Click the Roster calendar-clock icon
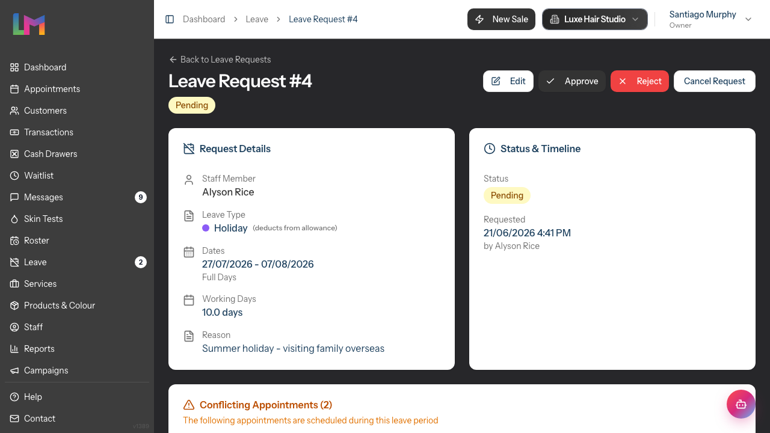This screenshot has width=770, height=433. pos(14,241)
